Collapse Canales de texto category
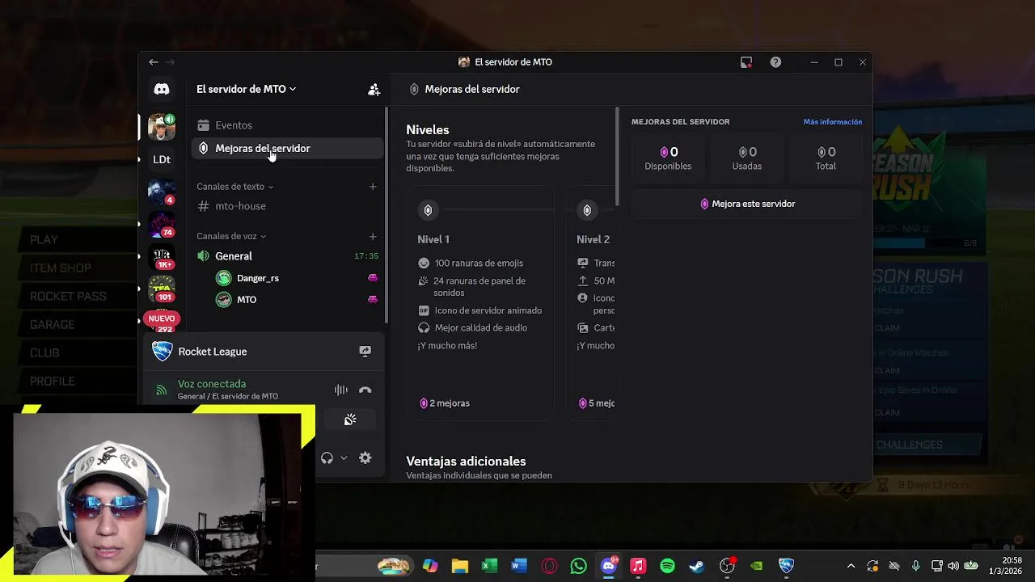Image resolution: width=1035 pixels, height=582 pixels. pos(235,187)
